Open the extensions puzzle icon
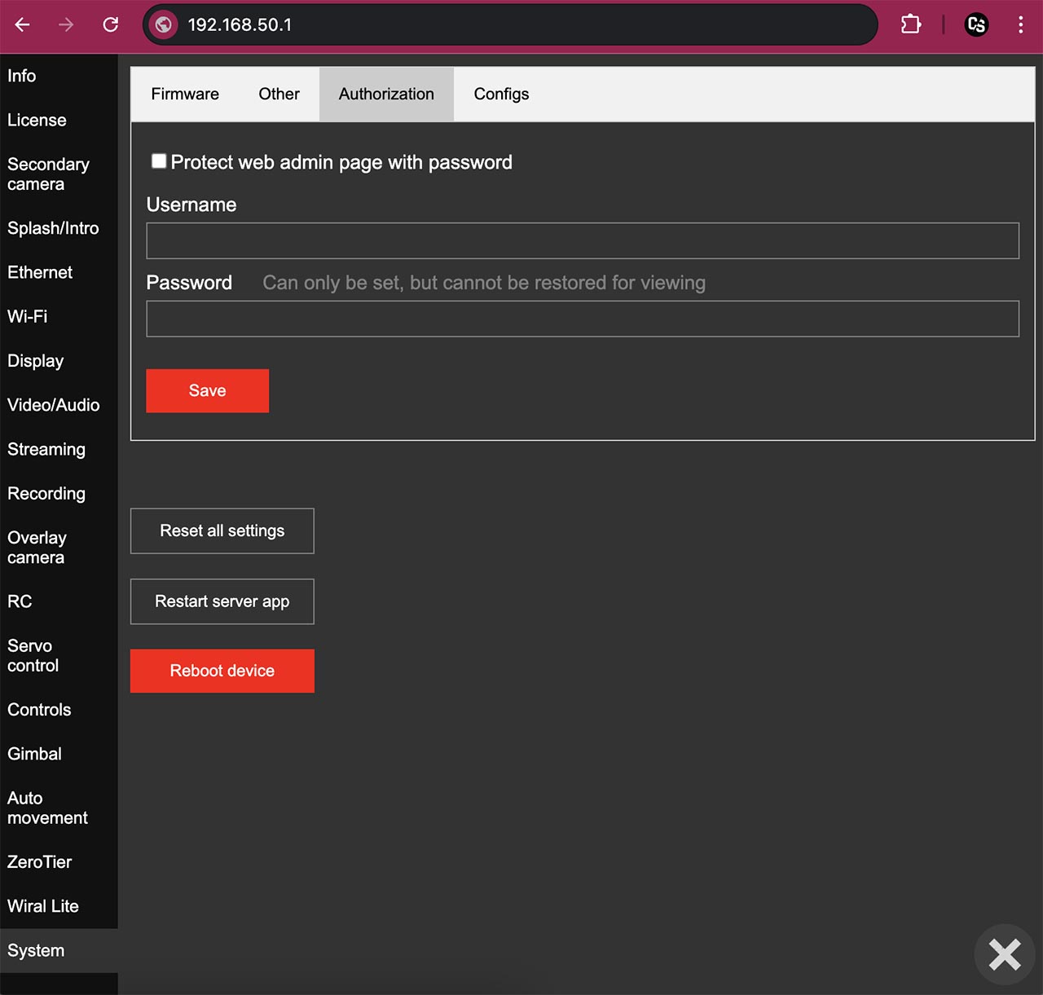This screenshot has height=995, width=1043. 911,24
